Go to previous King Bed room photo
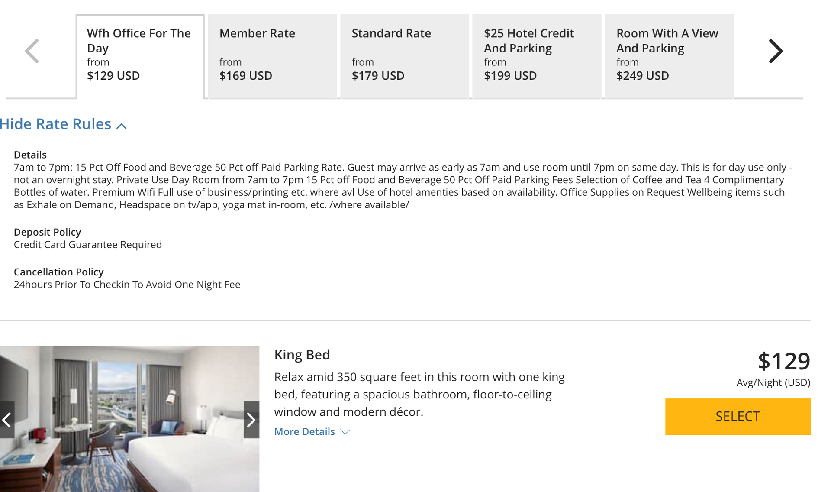The height and width of the screenshot is (492, 831). (x=7, y=419)
